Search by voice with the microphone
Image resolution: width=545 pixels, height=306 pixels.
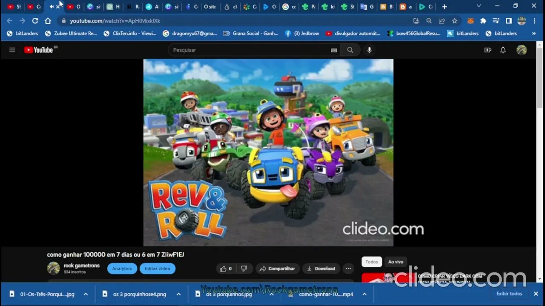pyautogui.click(x=369, y=50)
